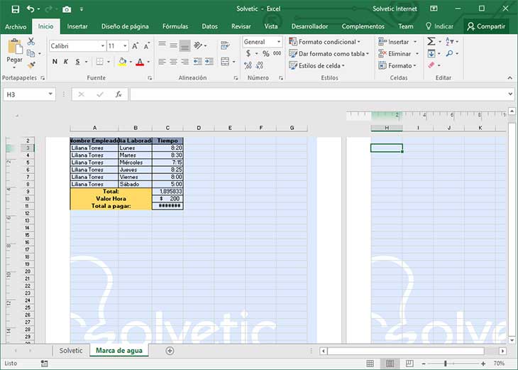Switch to the Datos tab
518x370 pixels.
tap(209, 26)
